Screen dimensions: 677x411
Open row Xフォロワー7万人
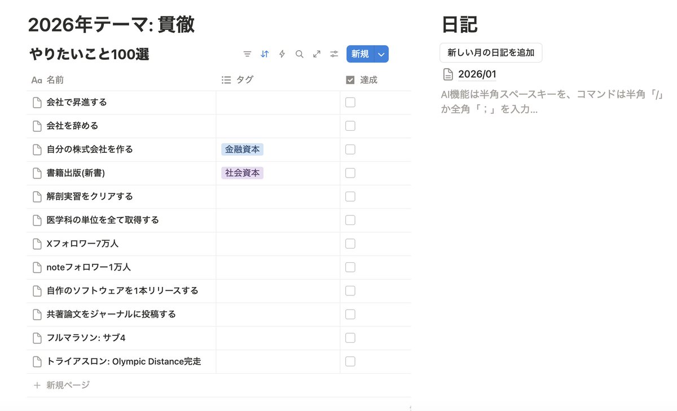coord(82,244)
